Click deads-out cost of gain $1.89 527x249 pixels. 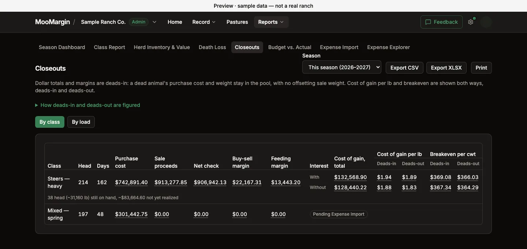[x=409, y=177]
